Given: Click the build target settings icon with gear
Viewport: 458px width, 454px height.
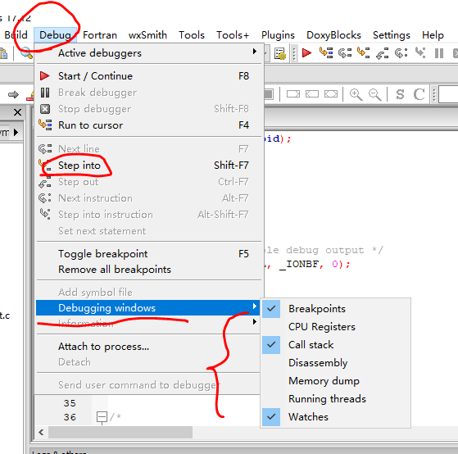Looking at the screenshot, I should 280,54.
